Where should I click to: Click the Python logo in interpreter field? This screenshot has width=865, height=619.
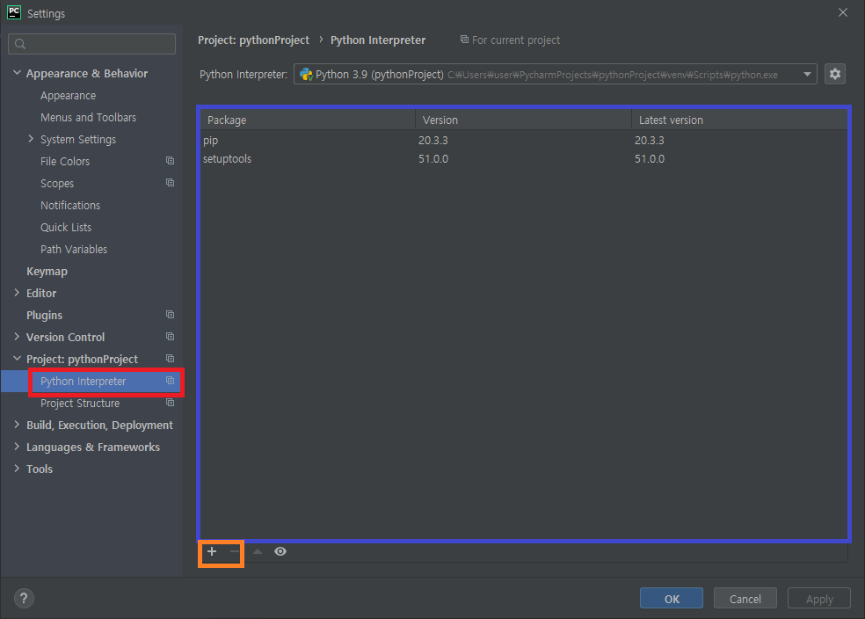306,75
